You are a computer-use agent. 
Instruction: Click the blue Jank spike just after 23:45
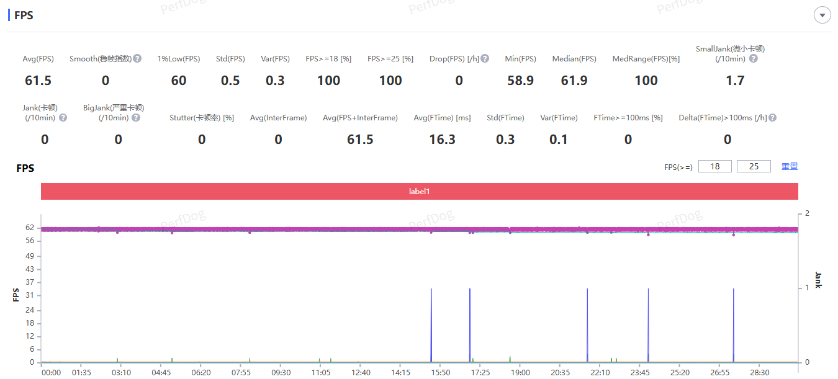(x=648, y=323)
